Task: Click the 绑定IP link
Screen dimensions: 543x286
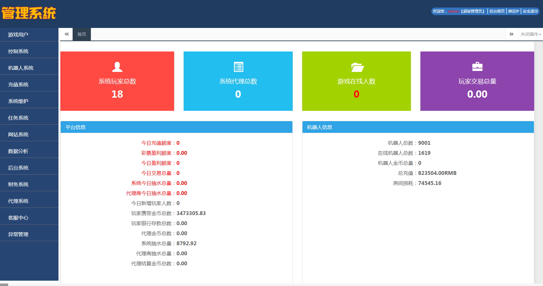Action: [513, 11]
